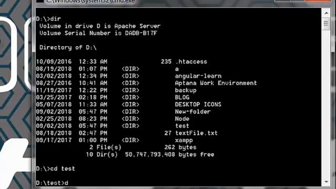The image size is (336, 189).
Task: Click 'Volume in drive D is Apache Server'
Action: [x=100, y=26]
